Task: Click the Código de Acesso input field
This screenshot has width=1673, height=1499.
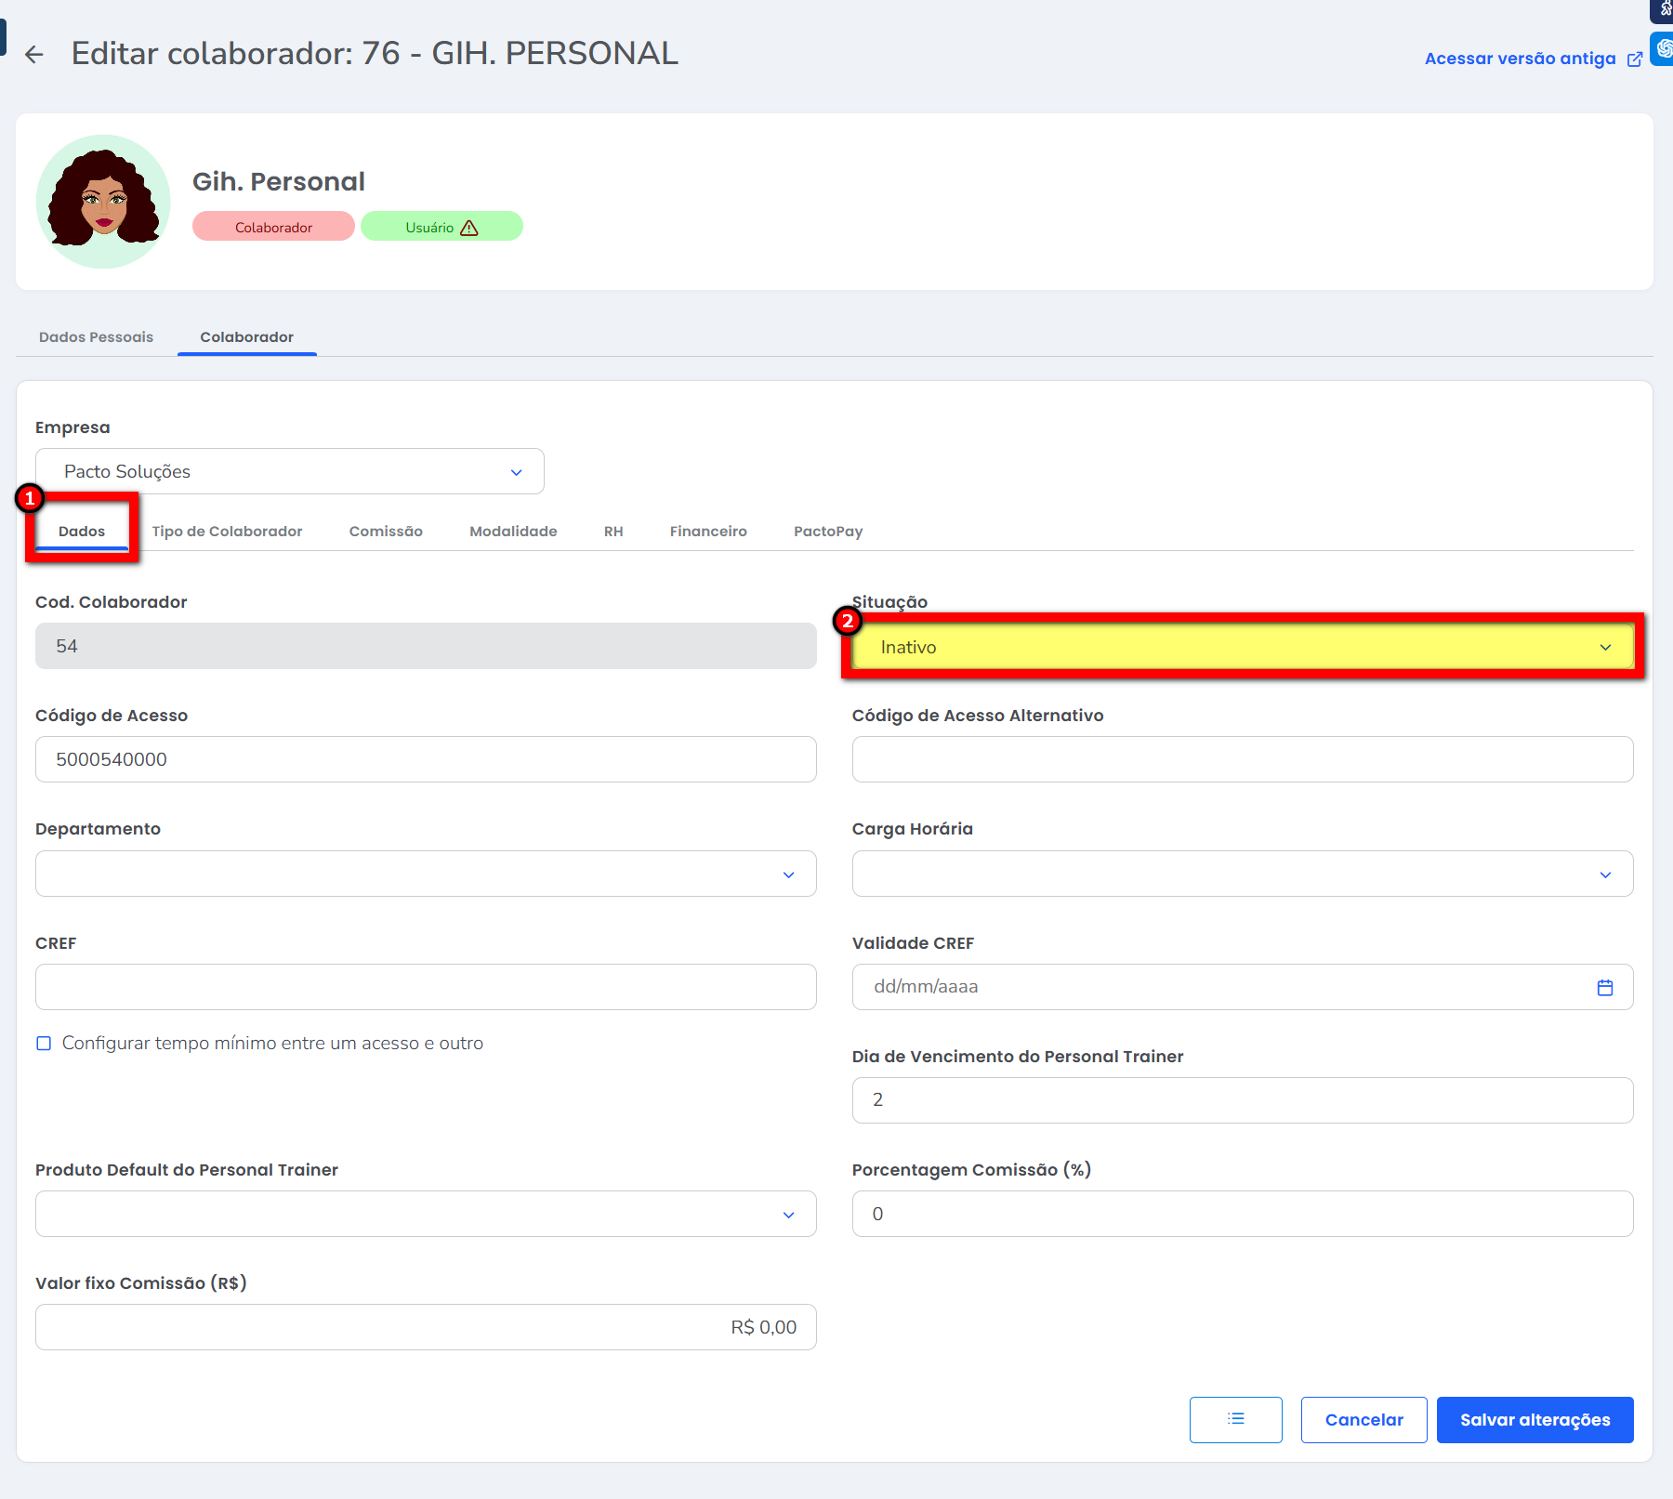Action: [x=426, y=760]
